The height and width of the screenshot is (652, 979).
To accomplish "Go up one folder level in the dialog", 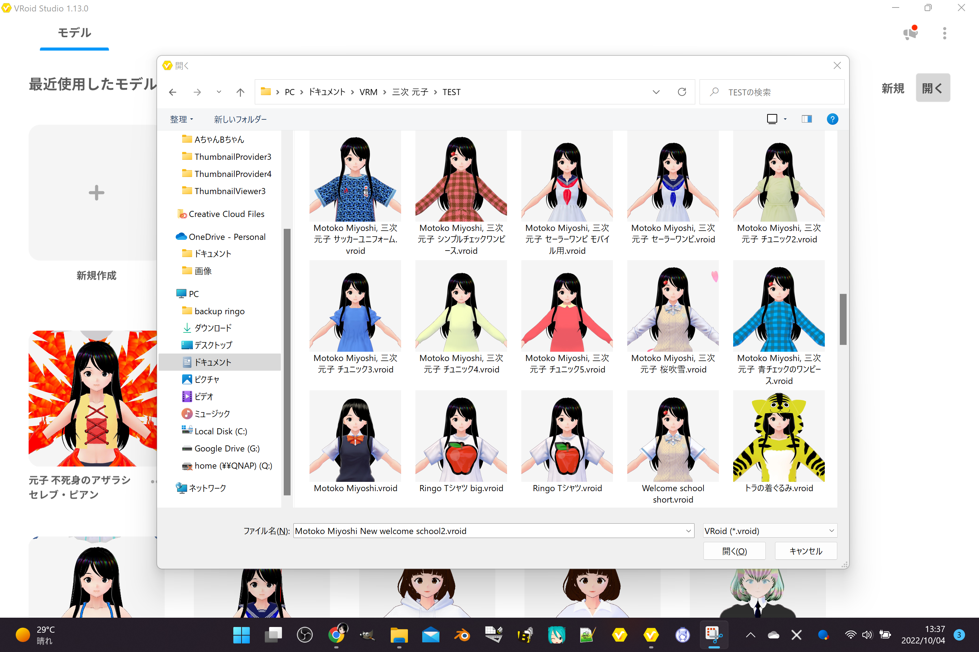I will (x=240, y=92).
